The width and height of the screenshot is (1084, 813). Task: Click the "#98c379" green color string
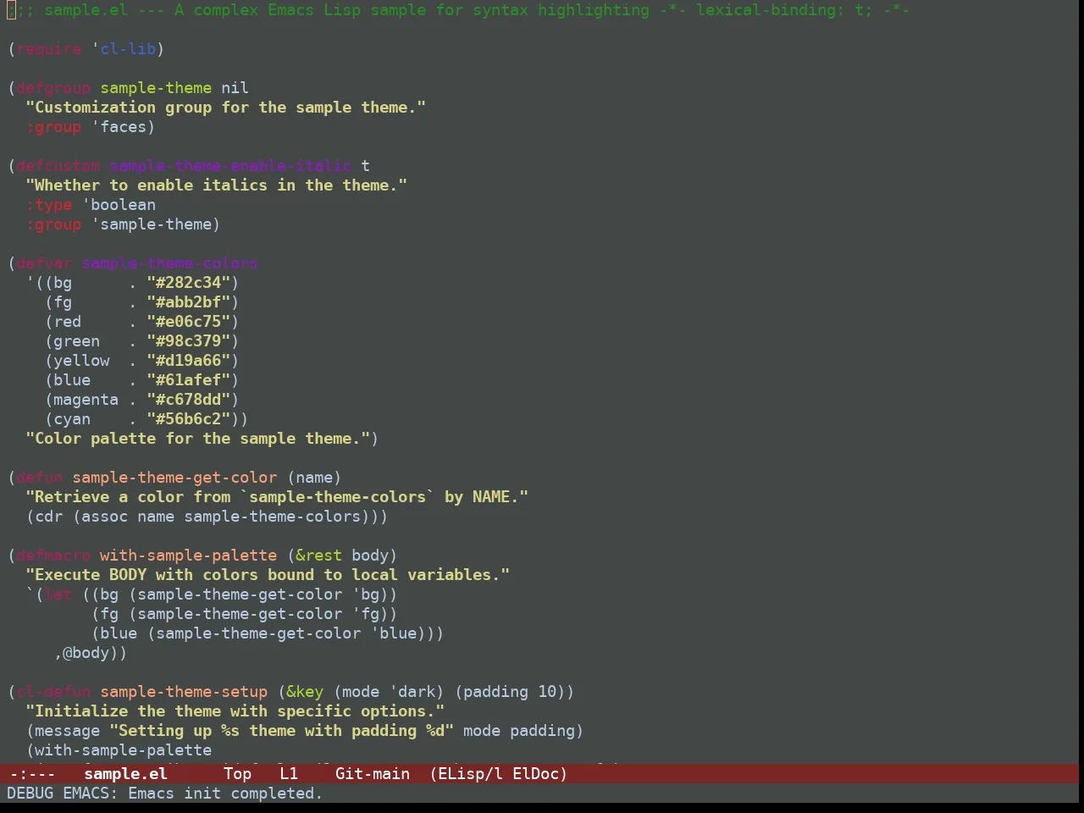[x=189, y=341]
